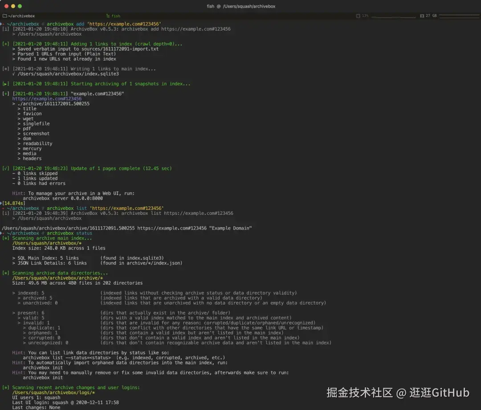Click the yellow '/Users/squash/archivebox/archive/*' path
Screen dimensions: 481x410
(57, 278)
